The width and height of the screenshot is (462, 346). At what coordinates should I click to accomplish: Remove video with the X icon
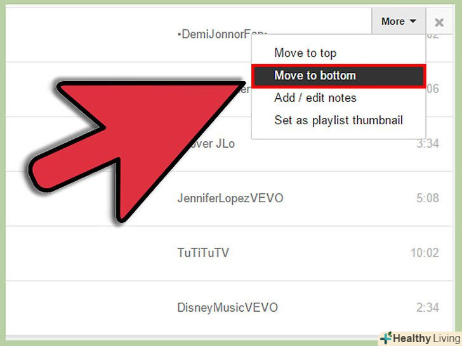[x=439, y=22]
